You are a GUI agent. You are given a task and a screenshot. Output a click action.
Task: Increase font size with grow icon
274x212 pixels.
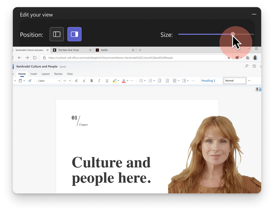(x=76, y=81)
